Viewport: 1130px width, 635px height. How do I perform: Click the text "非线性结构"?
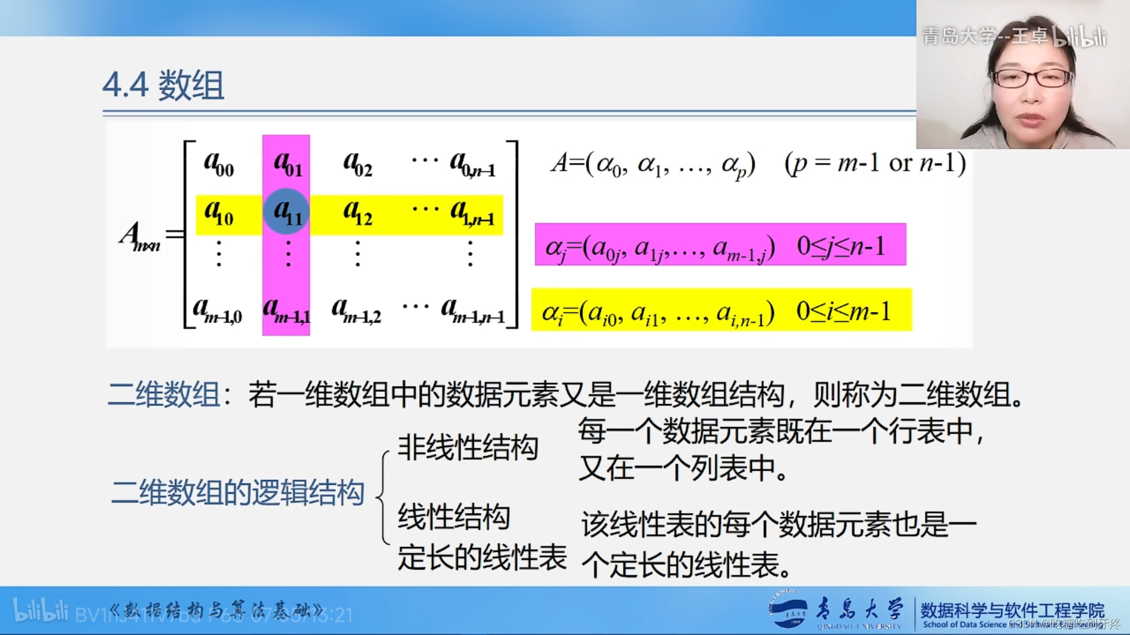tap(468, 447)
